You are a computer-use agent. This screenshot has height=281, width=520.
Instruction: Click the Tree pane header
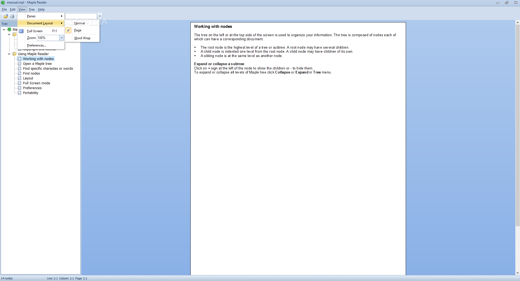point(9,24)
